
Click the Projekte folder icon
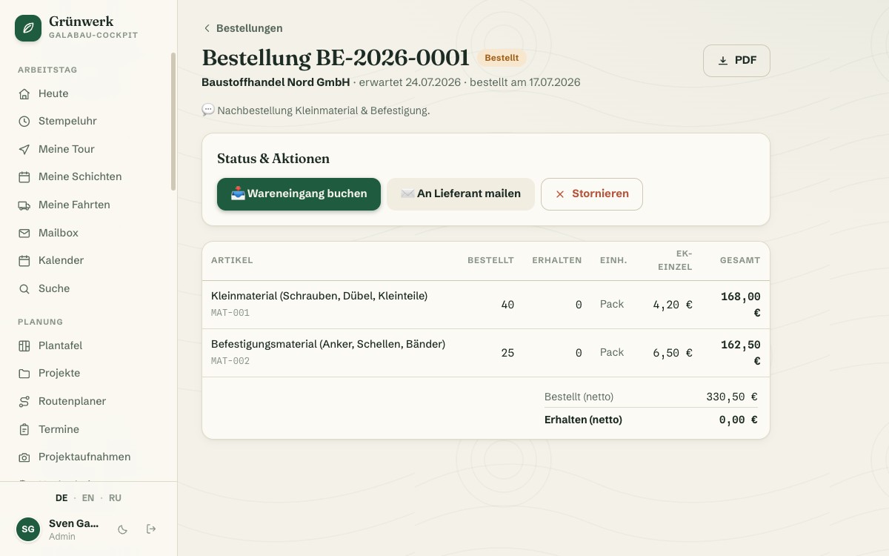point(24,374)
